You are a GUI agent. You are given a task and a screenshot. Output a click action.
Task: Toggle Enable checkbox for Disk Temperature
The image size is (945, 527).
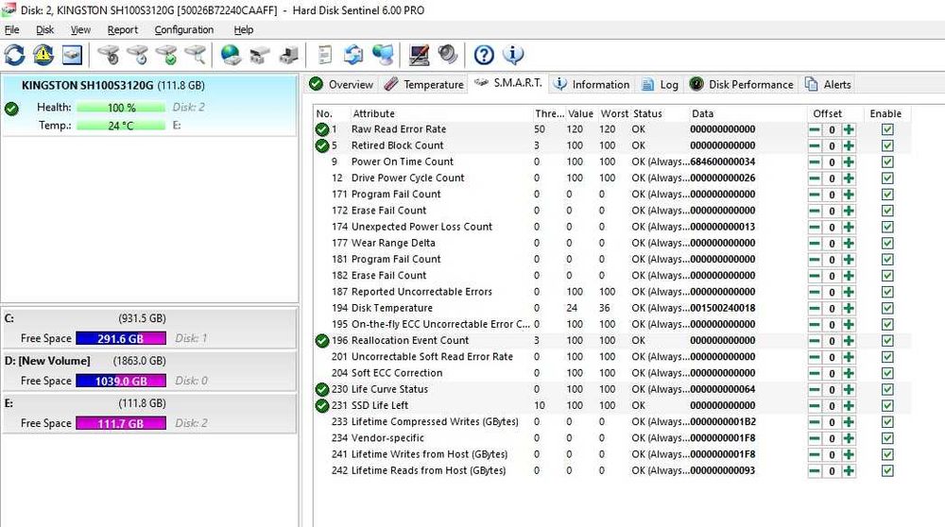click(887, 309)
